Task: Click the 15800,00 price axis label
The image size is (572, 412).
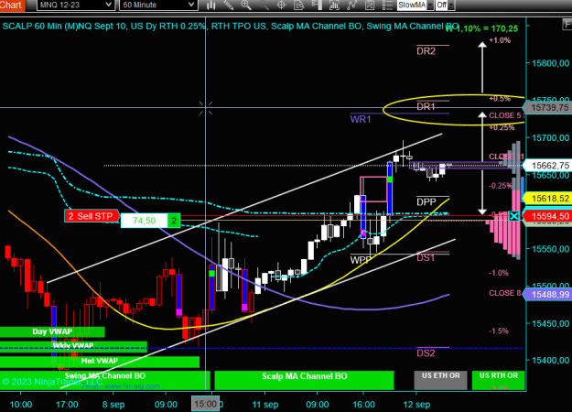Action: [550, 63]
